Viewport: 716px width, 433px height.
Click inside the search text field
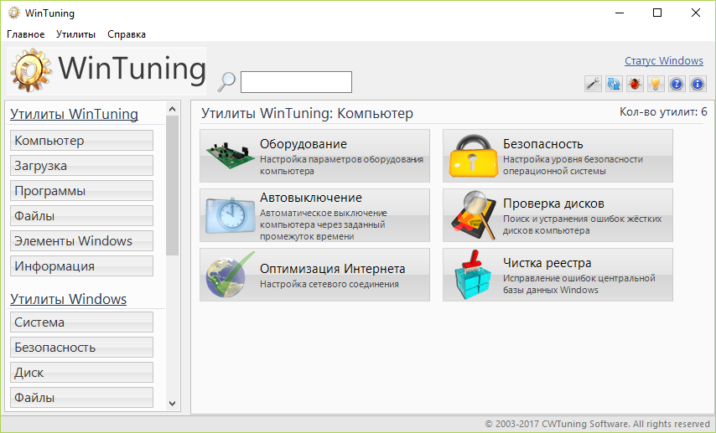(x=296, y=82)
